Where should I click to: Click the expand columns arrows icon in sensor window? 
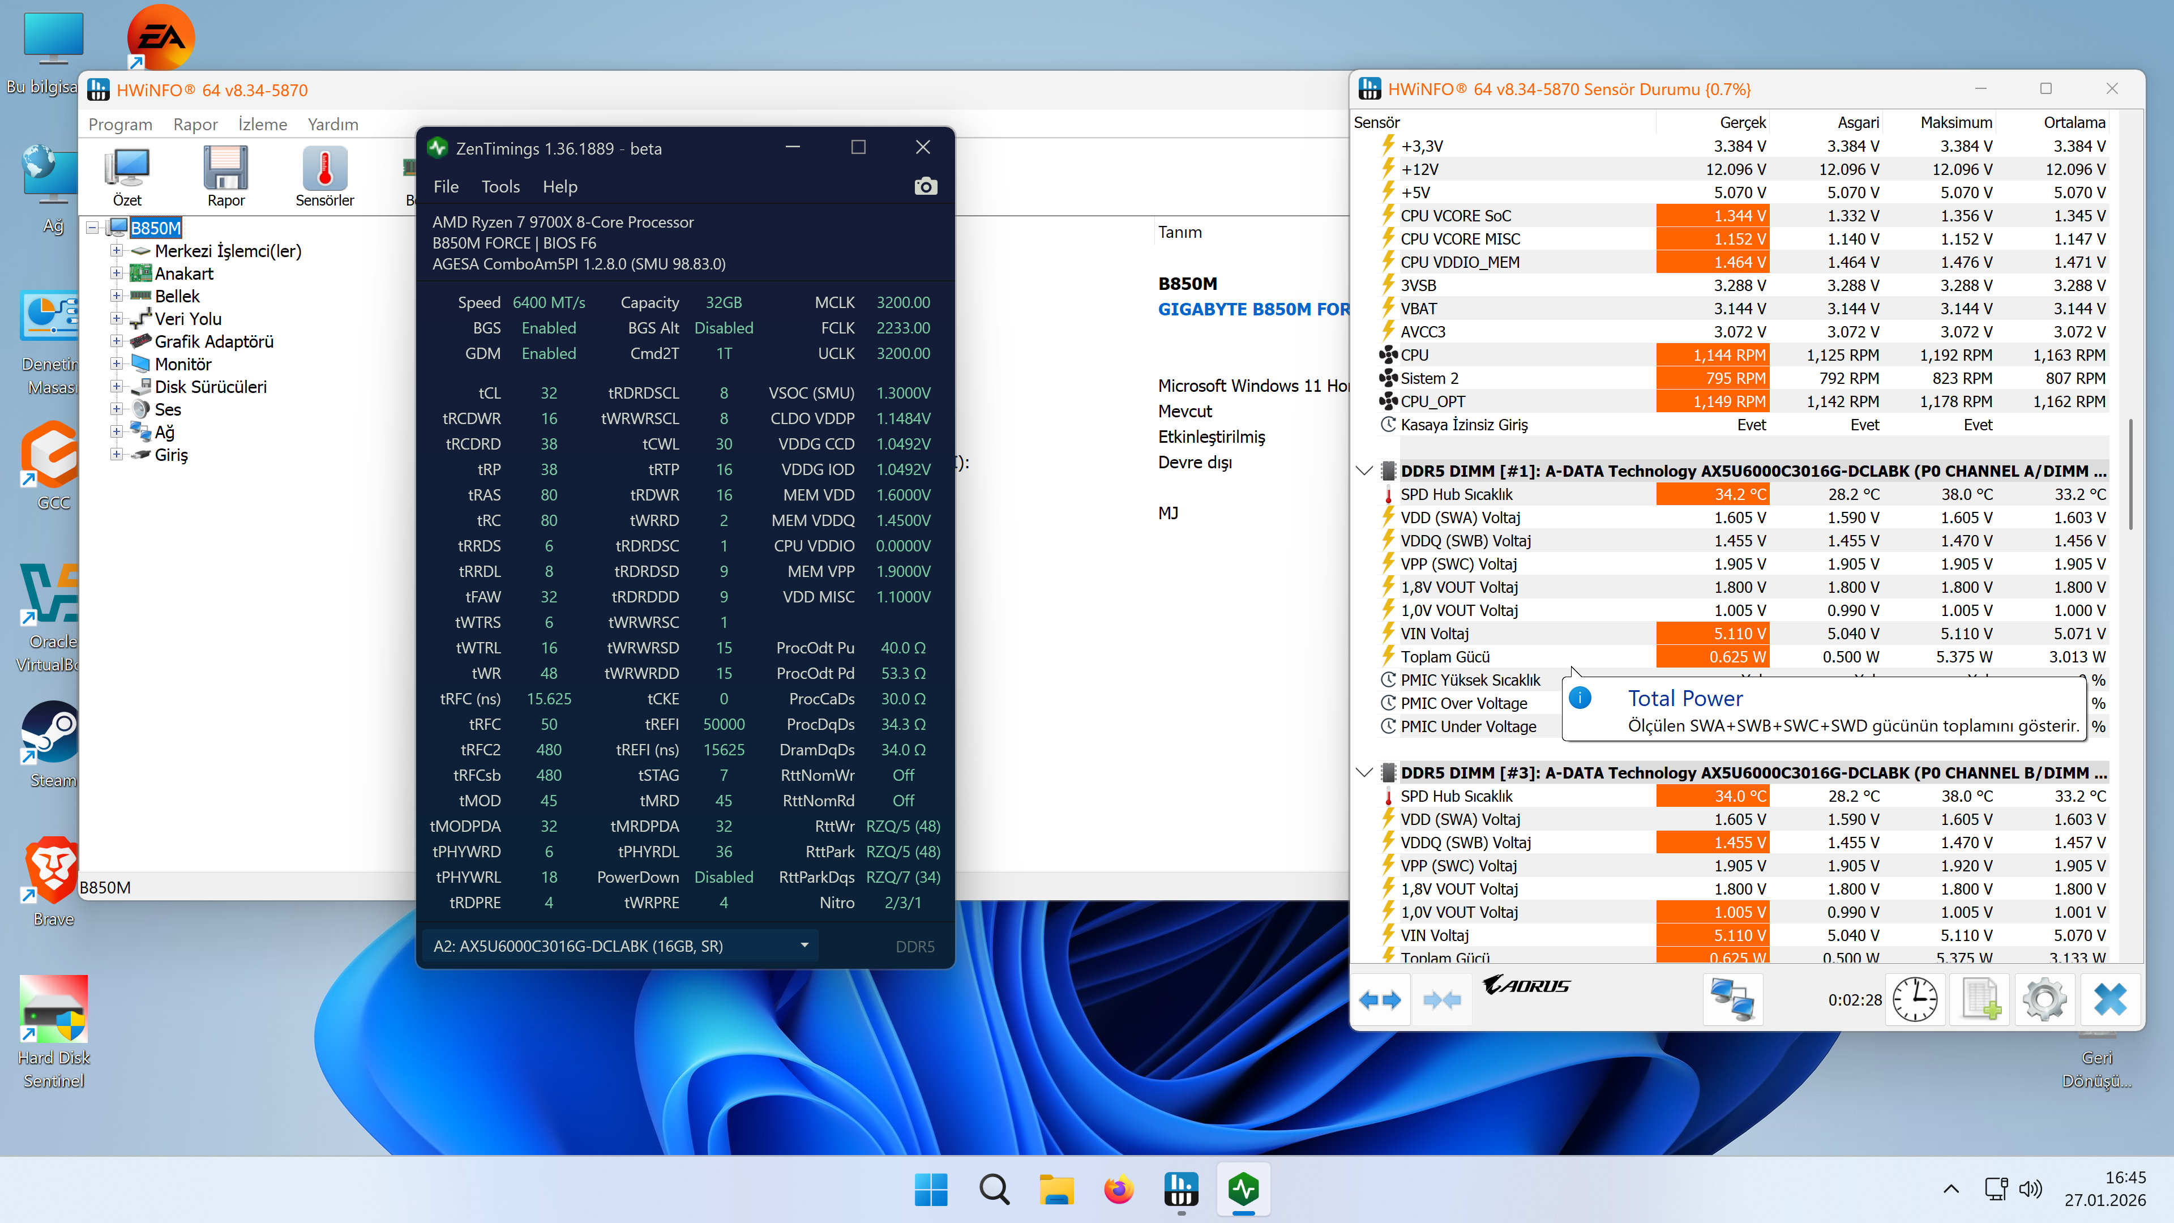tap(1381, 1000)
